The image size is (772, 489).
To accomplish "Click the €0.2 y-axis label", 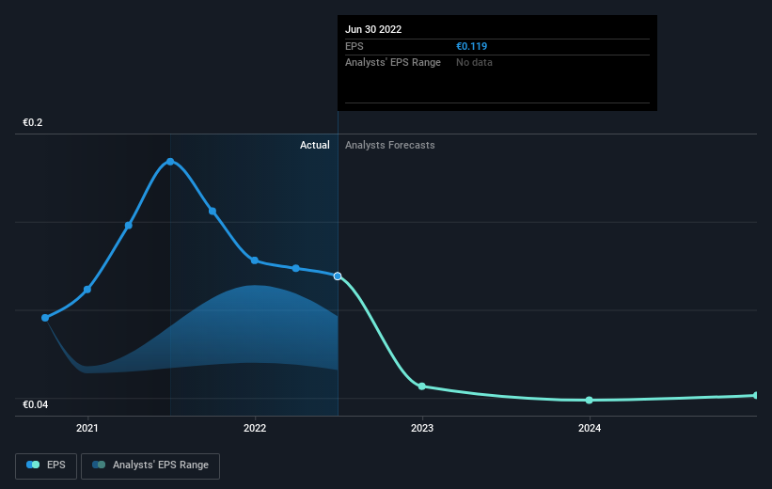I will [33, 122].
